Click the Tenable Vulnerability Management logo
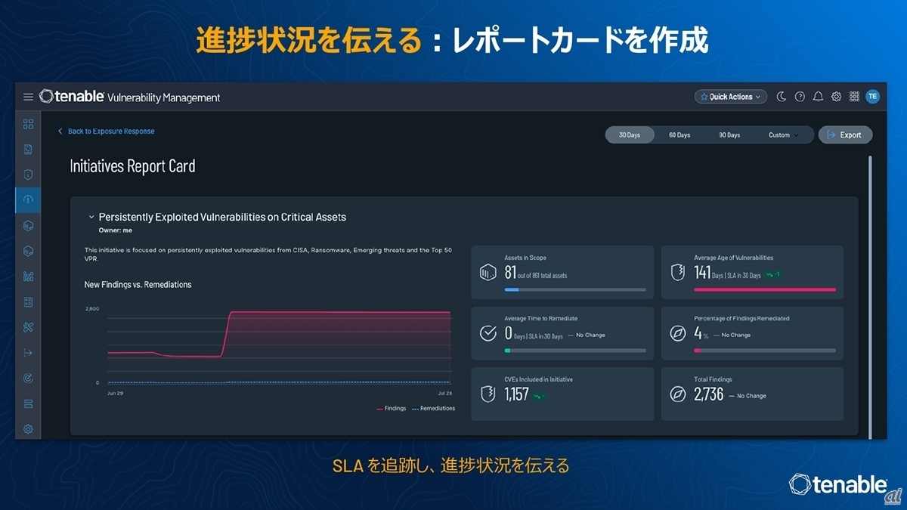Viewport: 907px width, 510px height. [x=130, y=97]
